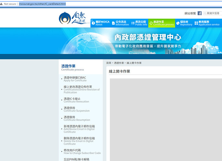Open Add/Revise Email in Digital Certificate
222x161 pixels.
point(79,129)
